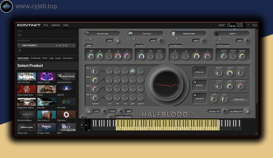Click the LOCAL FX button
Viewport: 273px width, 158px height.
coord(214,111)
